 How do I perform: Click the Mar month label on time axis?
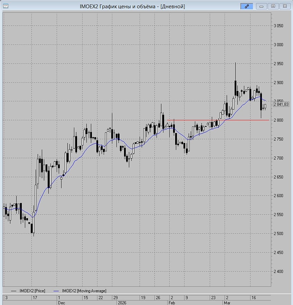coord(227,303)
